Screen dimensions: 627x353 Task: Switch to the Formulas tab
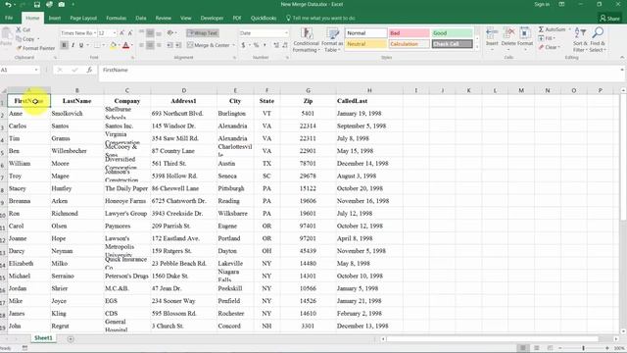[117, 18]
